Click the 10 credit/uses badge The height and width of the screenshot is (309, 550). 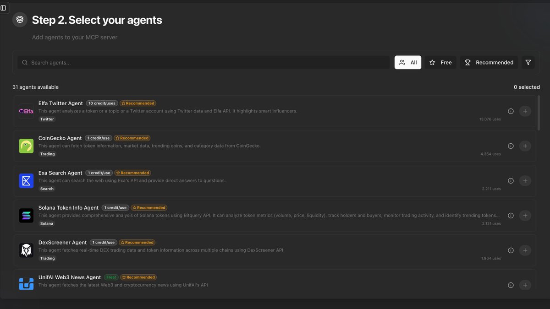pos(102,103)
